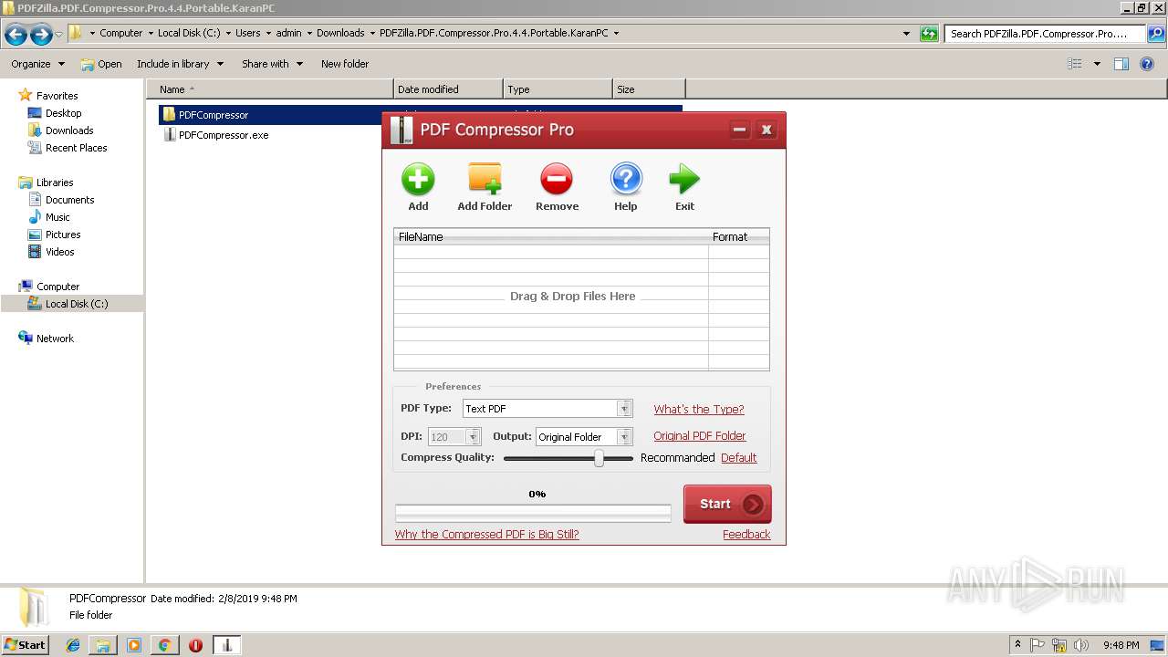Click the taskbar clock showing 9:48 PM
This screenshot has width=1168, height=657.
[1121, 645]
